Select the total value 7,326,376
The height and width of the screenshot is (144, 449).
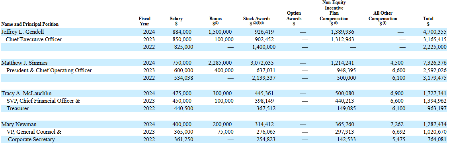(435, 63)
